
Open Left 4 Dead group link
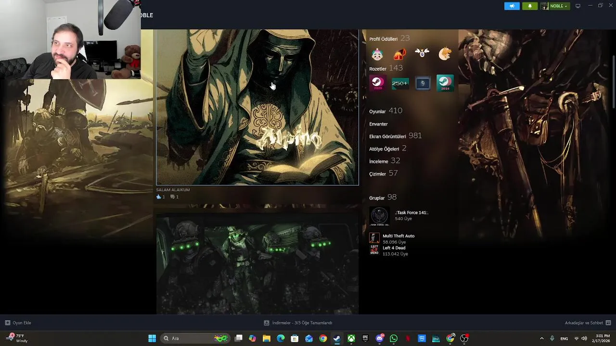pos(394,248)
